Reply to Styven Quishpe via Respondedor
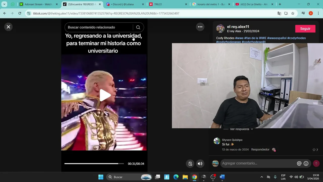Screen dimensions: 323x182 (260, 150)
